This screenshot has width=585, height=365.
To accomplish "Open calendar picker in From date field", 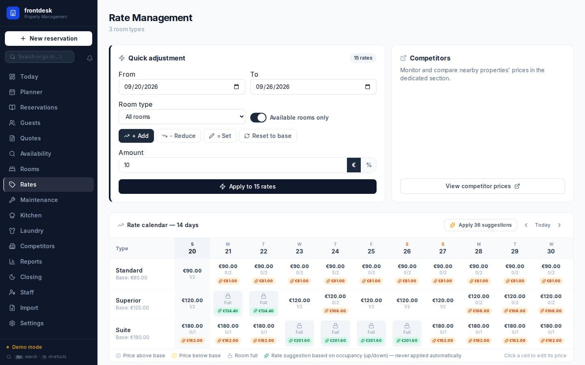I will [x=236, y=87].
